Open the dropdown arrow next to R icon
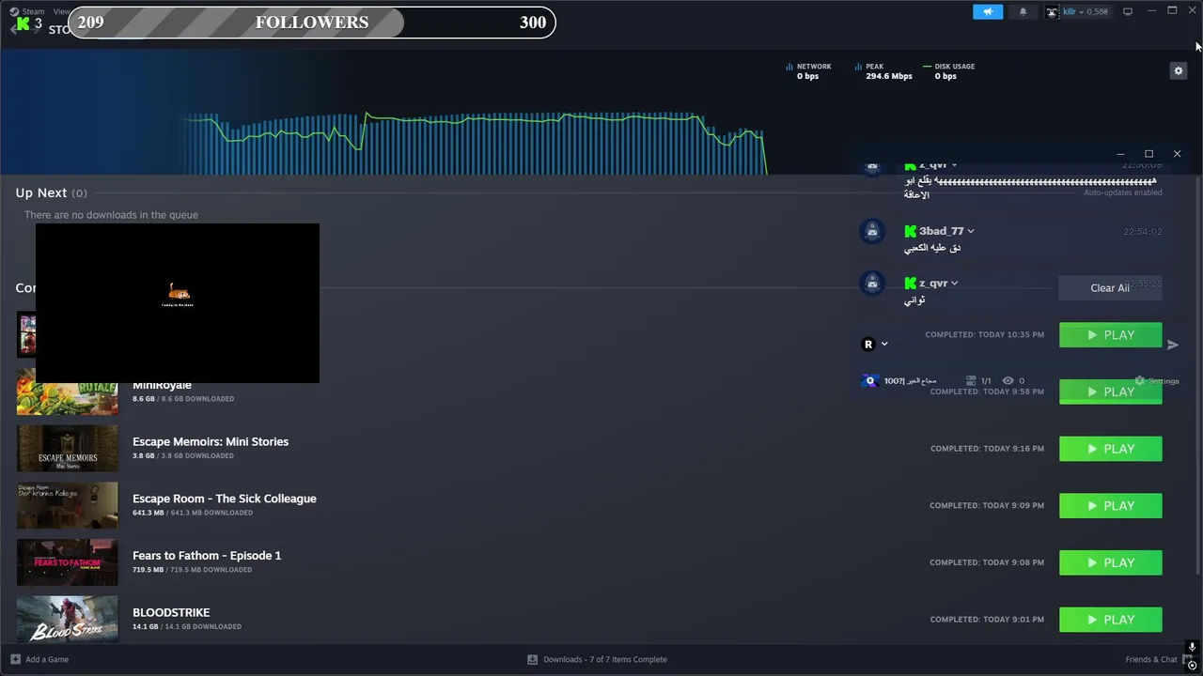The width and height of the screenshot is (1203, 676). pyautogui.click(x=884, y=344)
